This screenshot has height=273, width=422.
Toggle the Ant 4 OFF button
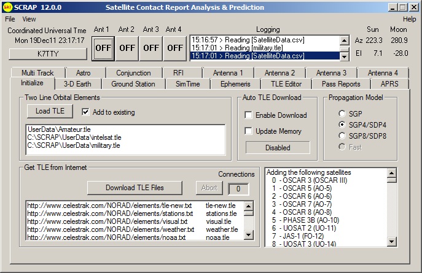[x=175, y=48]
